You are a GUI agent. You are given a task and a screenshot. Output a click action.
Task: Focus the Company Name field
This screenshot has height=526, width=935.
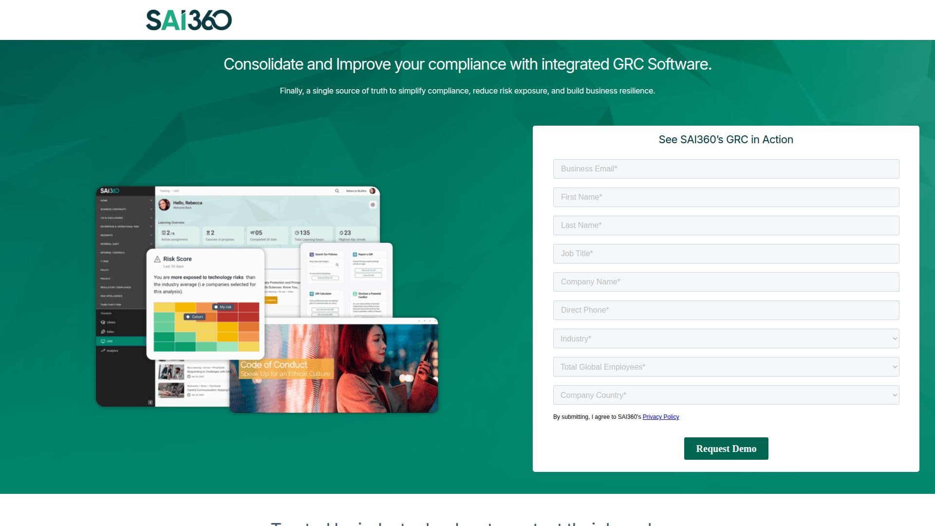tap(726, 282)
